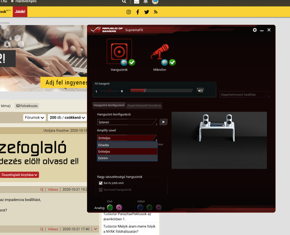The image size is (290, 235).
Task: Open notifications bell in top bar
Action: (x=146, y=2)
